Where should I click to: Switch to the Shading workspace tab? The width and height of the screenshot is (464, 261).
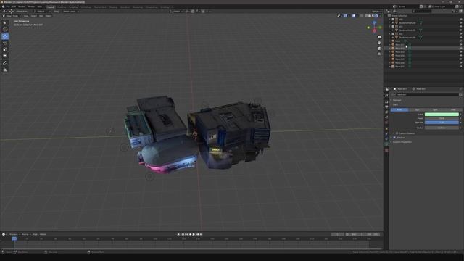113,7
